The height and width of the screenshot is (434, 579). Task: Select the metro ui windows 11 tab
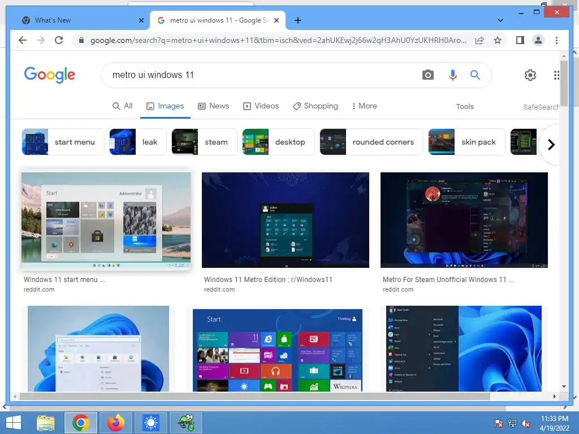(x=218, y=20)
